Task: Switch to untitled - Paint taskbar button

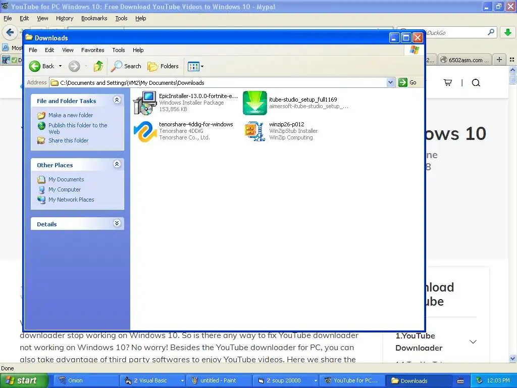Action: point(219,381)
